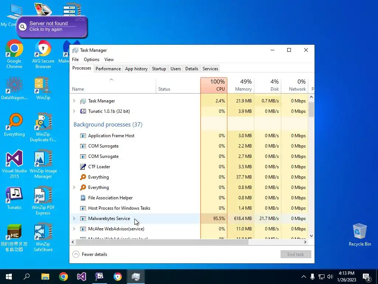The image size is (378, 284).
Task: Sort by the CPU column header
Action: point(214,85)
